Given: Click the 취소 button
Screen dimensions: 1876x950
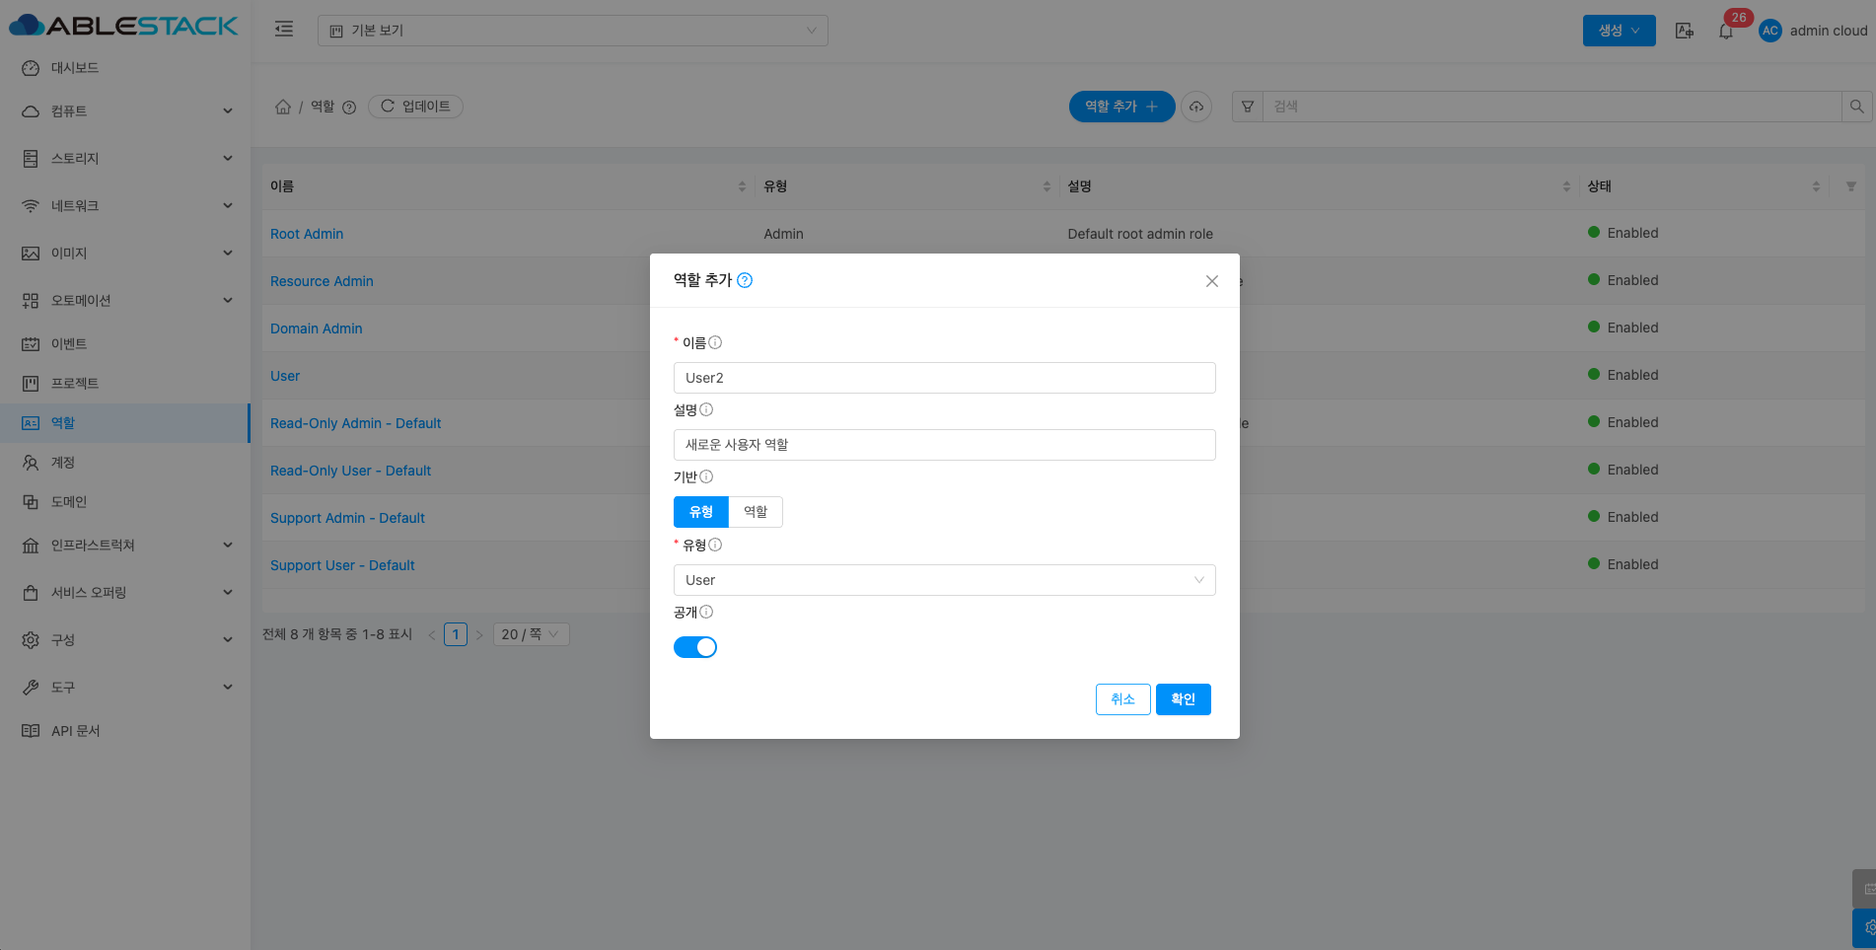Looking at the screenshot, I should pos(1122,699).
